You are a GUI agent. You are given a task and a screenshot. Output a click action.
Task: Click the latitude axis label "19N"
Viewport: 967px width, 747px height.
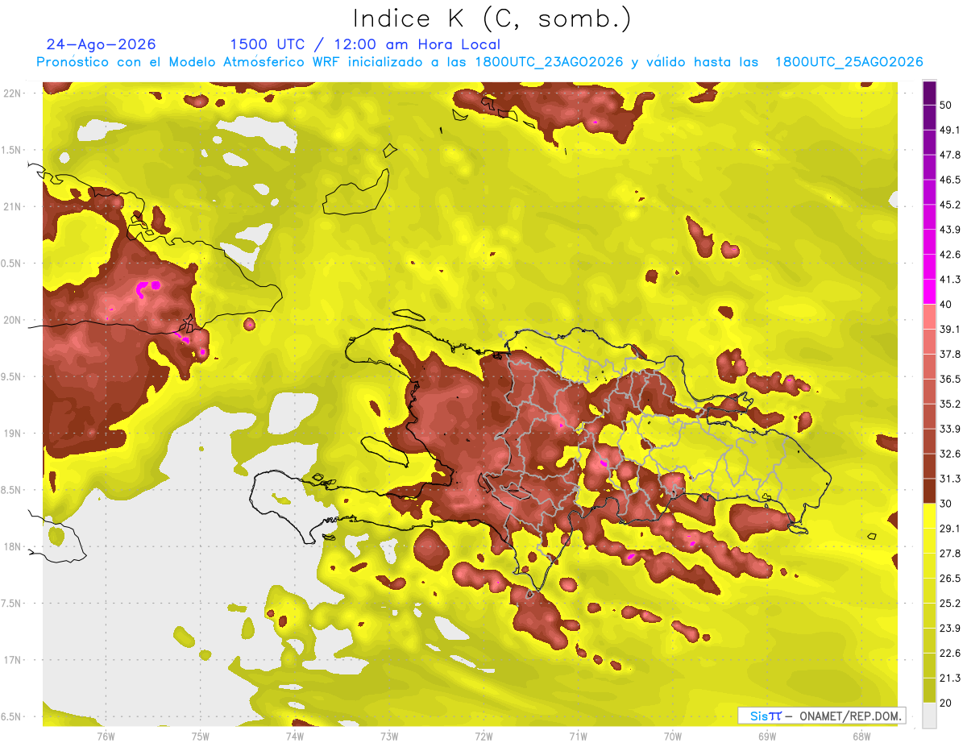coord(13,434)
